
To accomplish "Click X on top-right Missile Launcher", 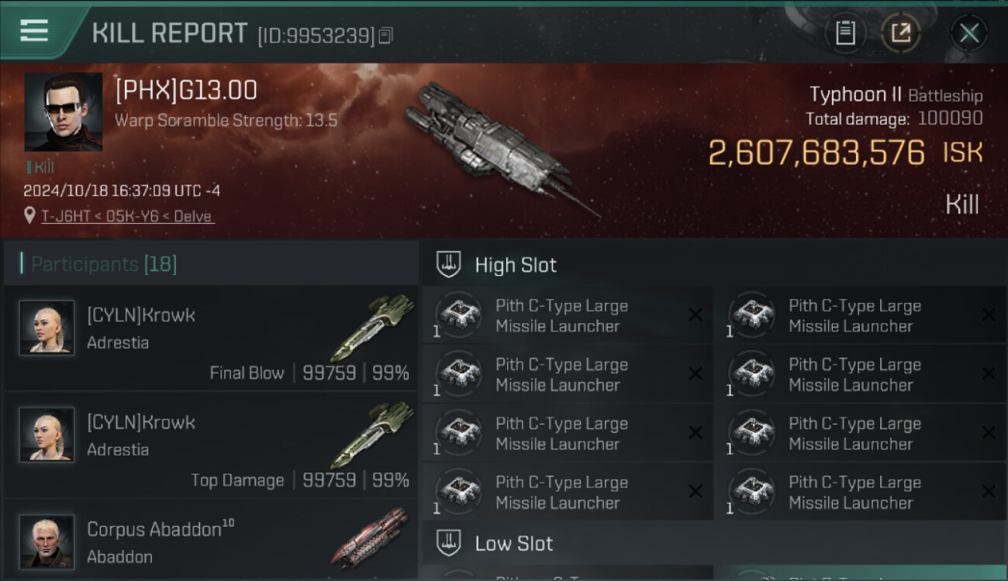I will pyautogui.click(x=989, y=315).
